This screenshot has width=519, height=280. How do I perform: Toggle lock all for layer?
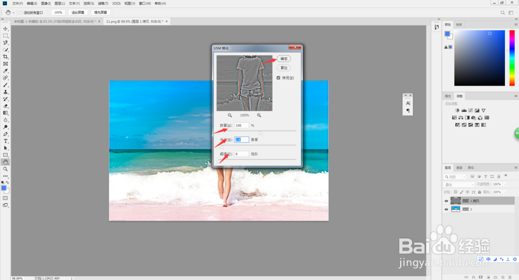coord(480,192)
